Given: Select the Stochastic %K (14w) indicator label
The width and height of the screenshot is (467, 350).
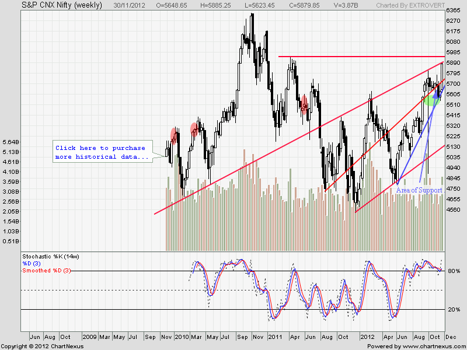Looking at the screenshot, I should tap(50, 257).
